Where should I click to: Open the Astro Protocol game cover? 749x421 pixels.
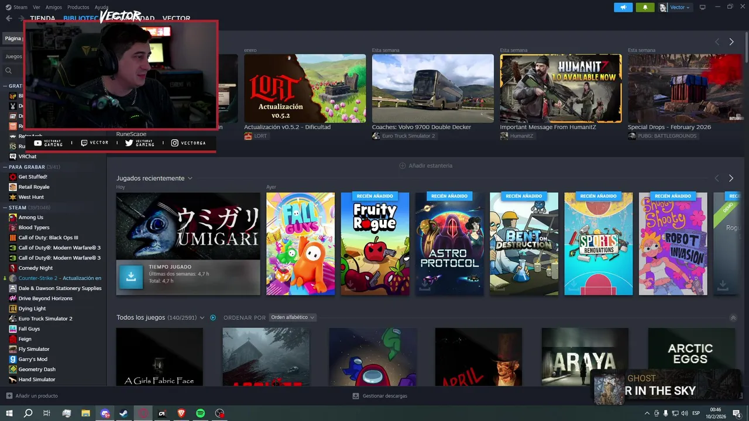pos(449,244)
